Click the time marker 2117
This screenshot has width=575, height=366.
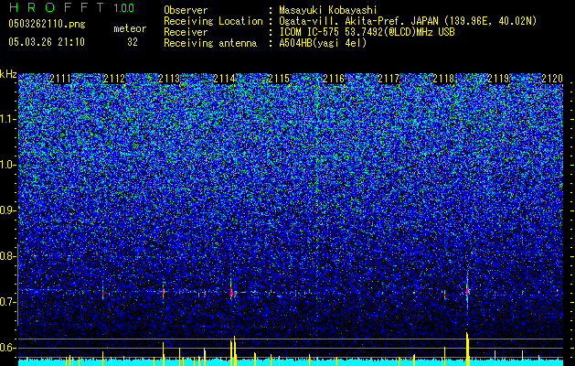coord(389,79)
